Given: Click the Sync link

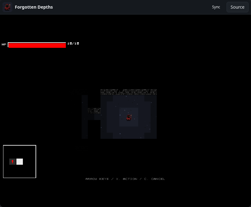Looking at the screenshot, I should tap(216, 7).
